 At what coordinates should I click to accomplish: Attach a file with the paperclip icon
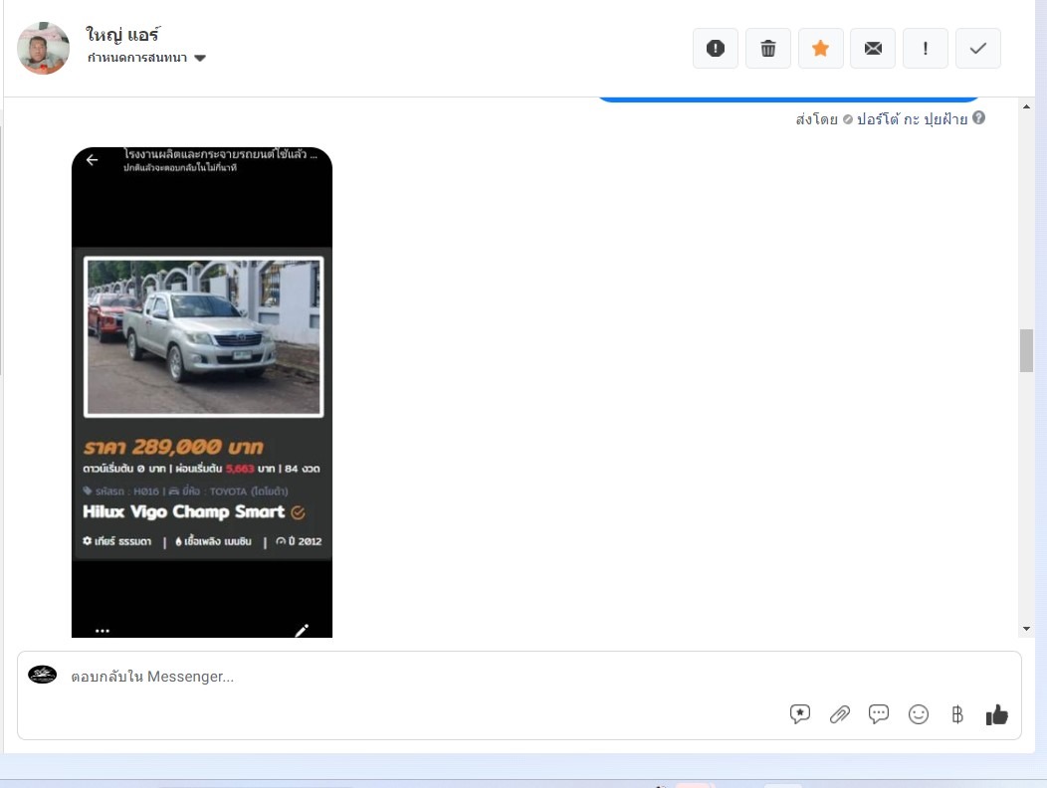click(x=840, y=714)
